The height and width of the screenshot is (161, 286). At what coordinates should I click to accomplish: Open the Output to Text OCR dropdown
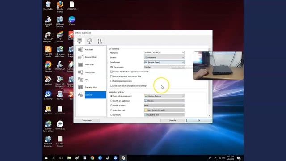click(164, 115)
